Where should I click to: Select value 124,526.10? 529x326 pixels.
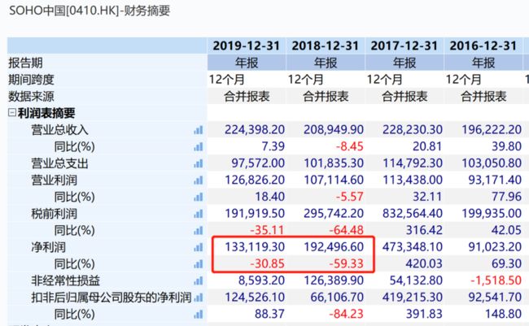(x=255, y=297)
